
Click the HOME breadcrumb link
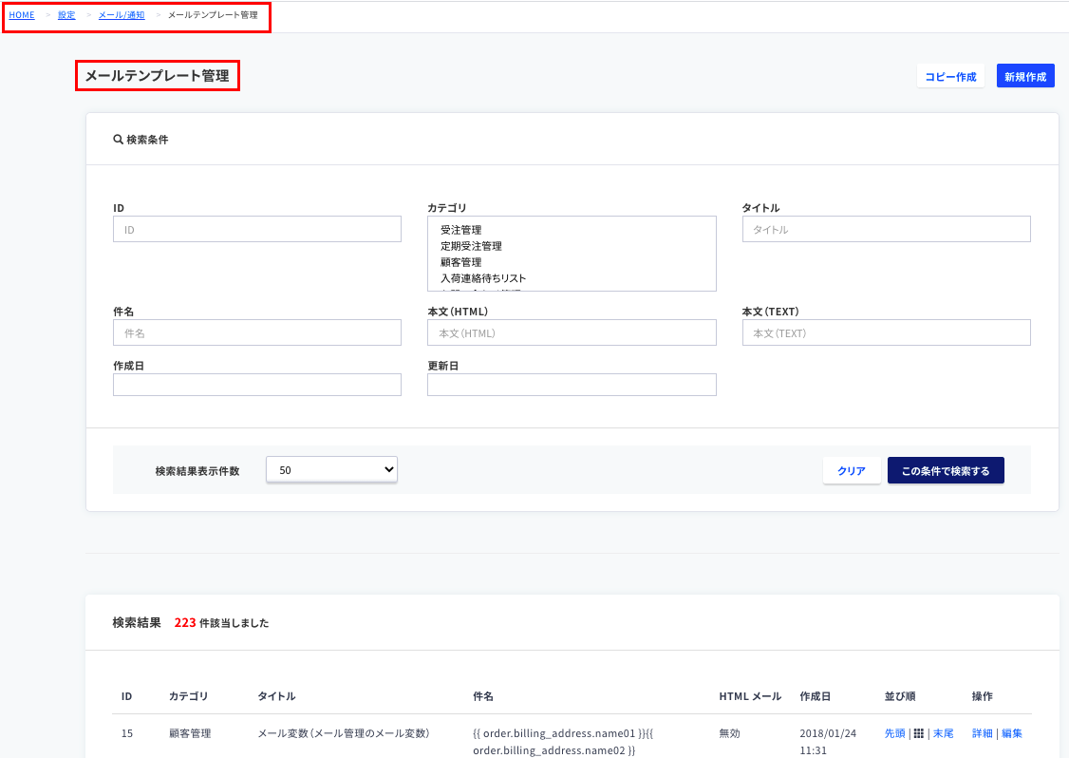pyautogui.click(x=22, y=15)
